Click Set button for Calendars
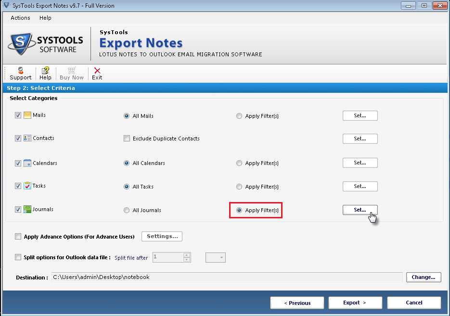This screenshot has width=450, height=316. 360,163
